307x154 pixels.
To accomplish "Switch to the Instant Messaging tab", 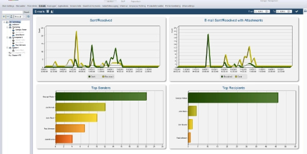I will coord(110,6).
